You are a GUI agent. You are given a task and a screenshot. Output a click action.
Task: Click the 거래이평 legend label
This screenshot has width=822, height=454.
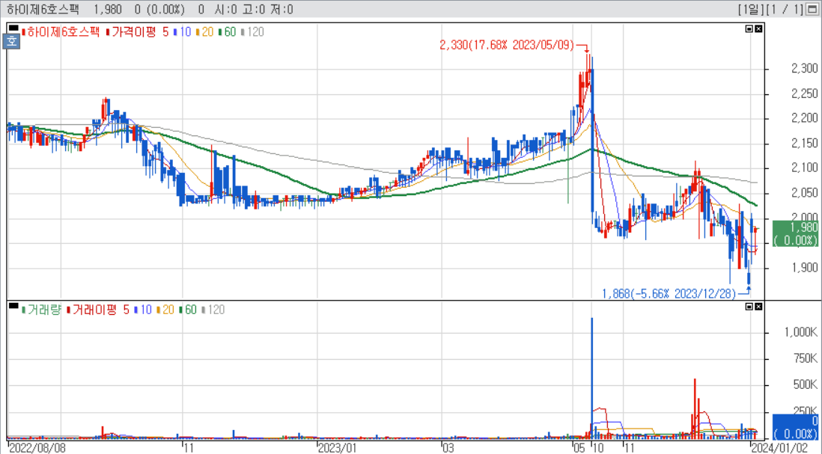point(92,310)
